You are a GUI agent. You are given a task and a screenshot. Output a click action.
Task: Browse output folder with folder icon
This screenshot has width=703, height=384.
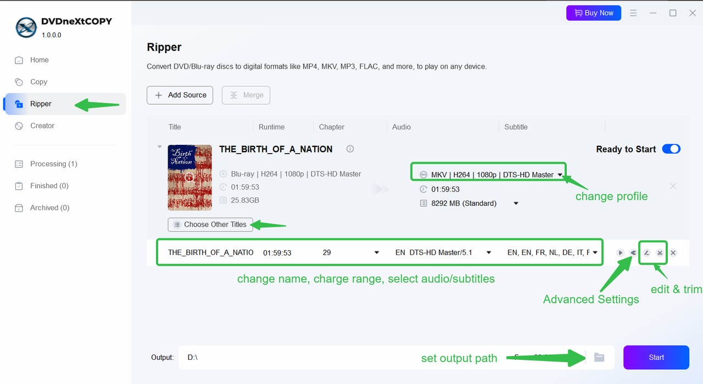[599, 357]
